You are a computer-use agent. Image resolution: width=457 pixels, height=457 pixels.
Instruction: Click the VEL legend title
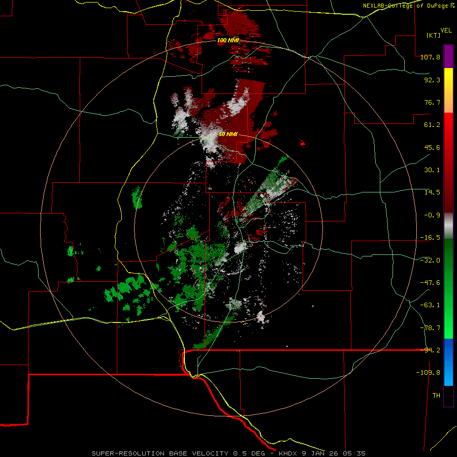pos(446,30)
